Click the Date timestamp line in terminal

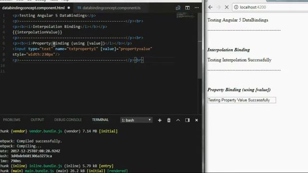point(30,151)
